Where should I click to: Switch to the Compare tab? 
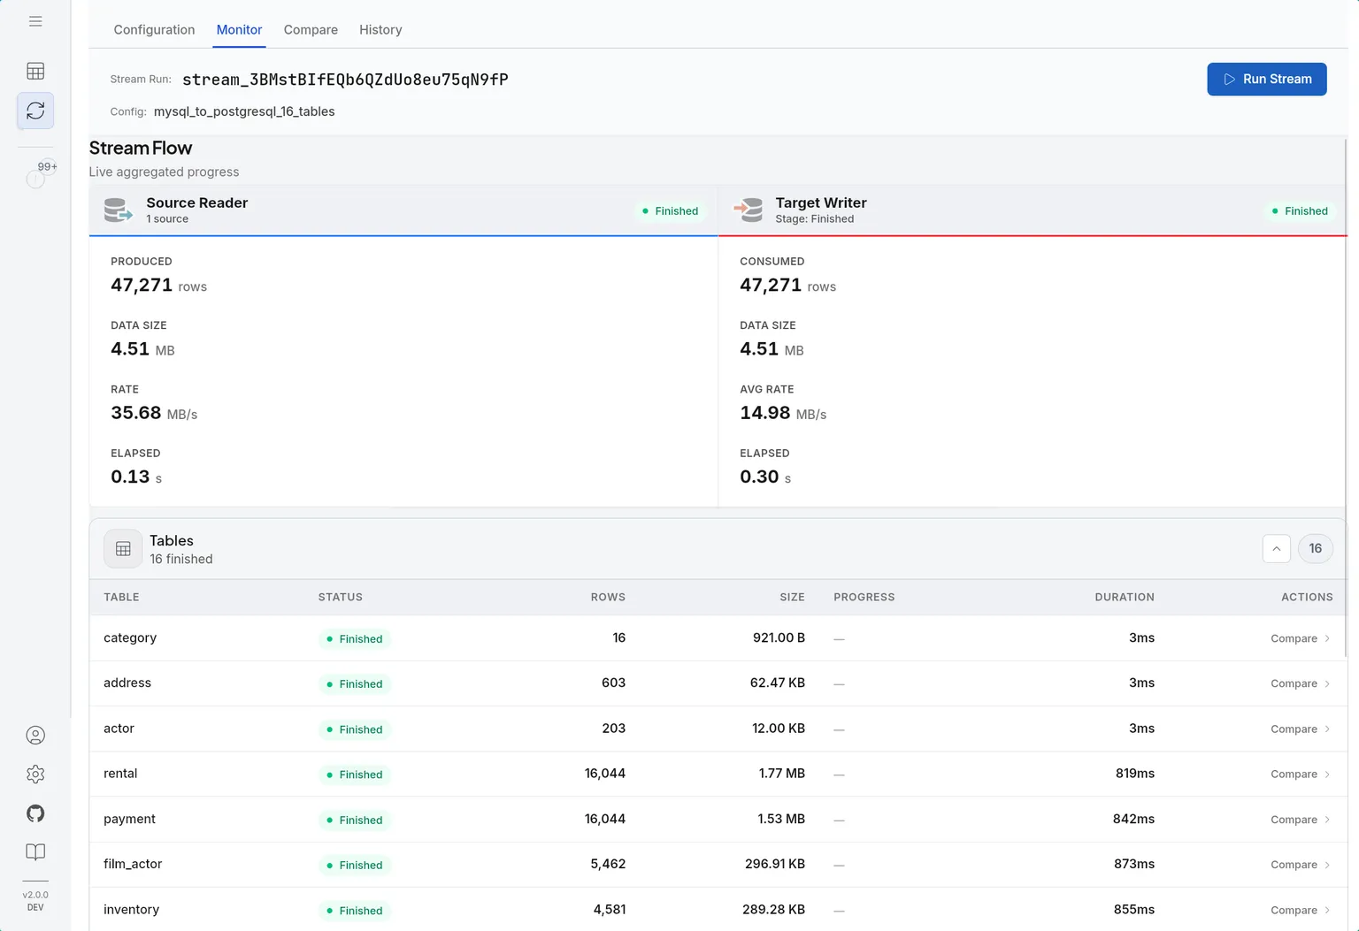[x=311, y=30]
